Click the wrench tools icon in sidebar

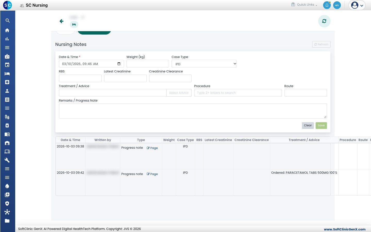tap(7, 160)
